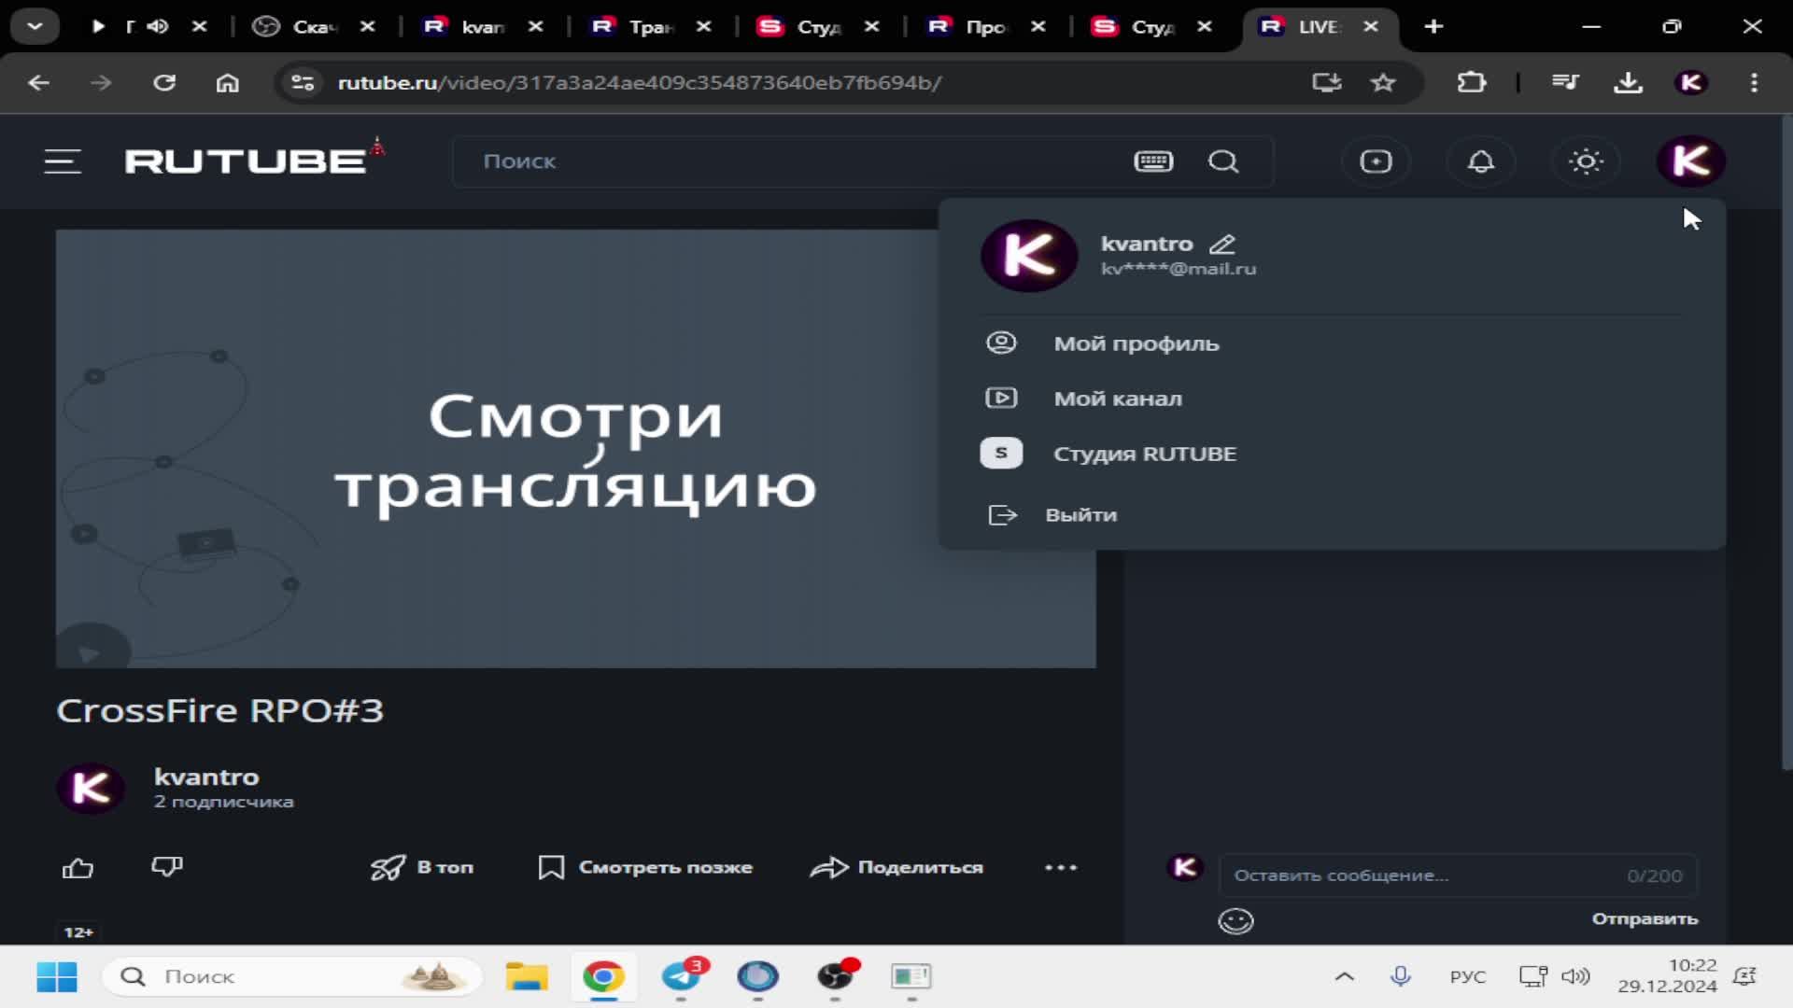The height and width of the screenshot is (1008, 1793).
Task: Go back in browser
Action: 38,83
